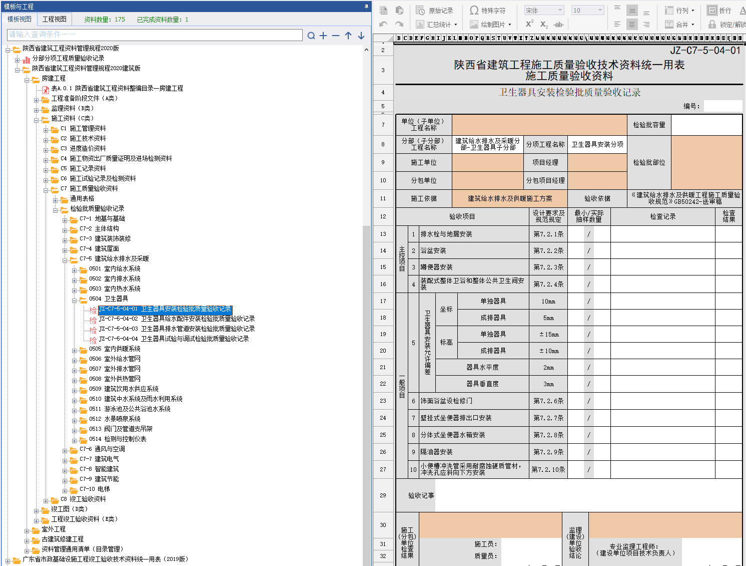Click the plus icon to expand tree
Viewport: 746px width, 566px height.
pos(323,36)
